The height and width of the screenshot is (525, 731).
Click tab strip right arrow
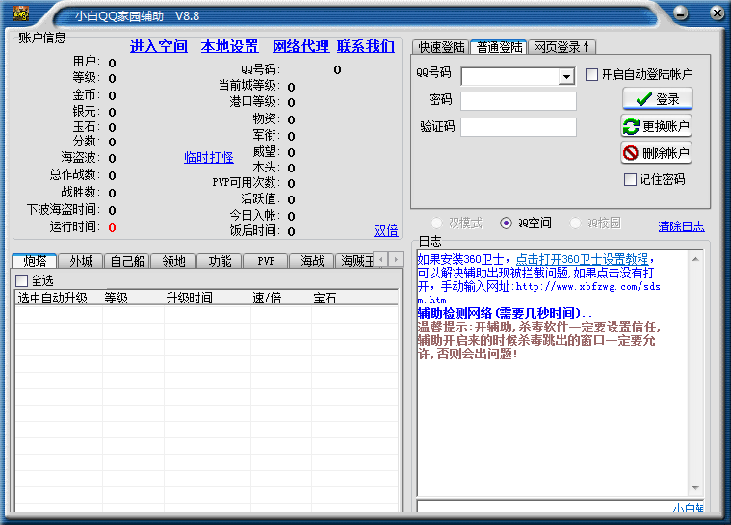point(396,259)
